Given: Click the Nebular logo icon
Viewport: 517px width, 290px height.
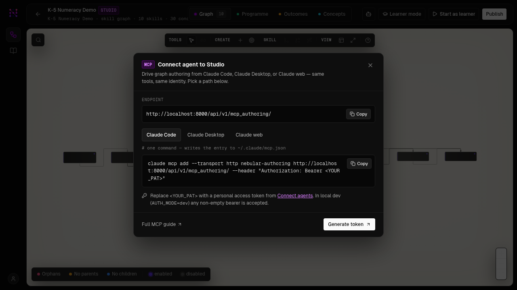Looking at the screenshot, I should (13, 13).
